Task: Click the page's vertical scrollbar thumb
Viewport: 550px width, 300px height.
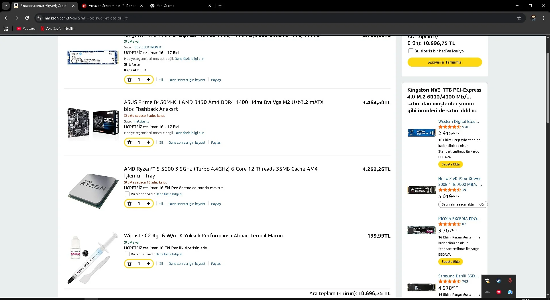Action: point(548,88)
